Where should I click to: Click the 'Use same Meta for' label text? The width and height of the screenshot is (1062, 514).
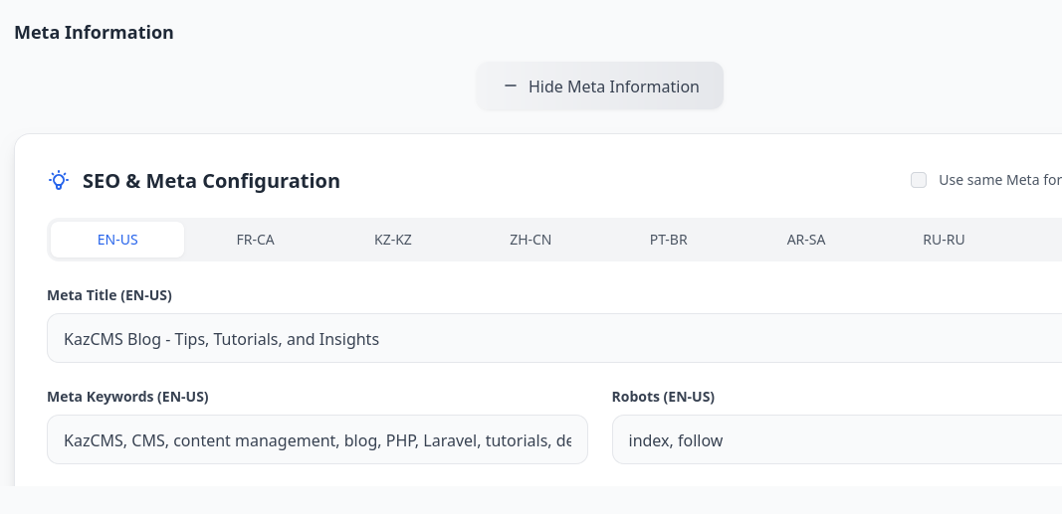click(998, 180)
